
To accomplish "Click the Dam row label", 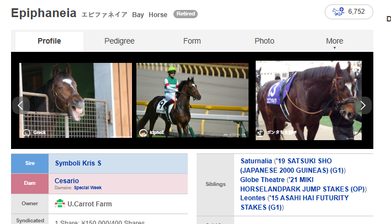I will pos(30,183).
